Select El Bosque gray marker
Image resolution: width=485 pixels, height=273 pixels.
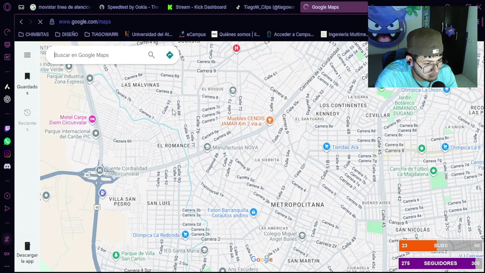233,90
